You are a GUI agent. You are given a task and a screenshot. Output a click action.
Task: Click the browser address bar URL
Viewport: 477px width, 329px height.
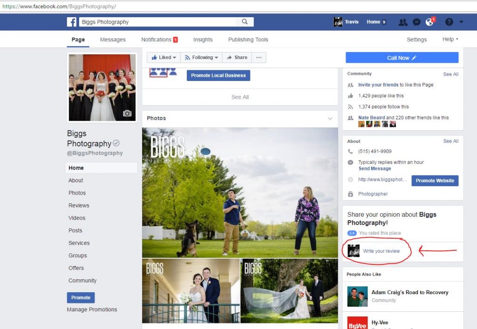(59, 7)
